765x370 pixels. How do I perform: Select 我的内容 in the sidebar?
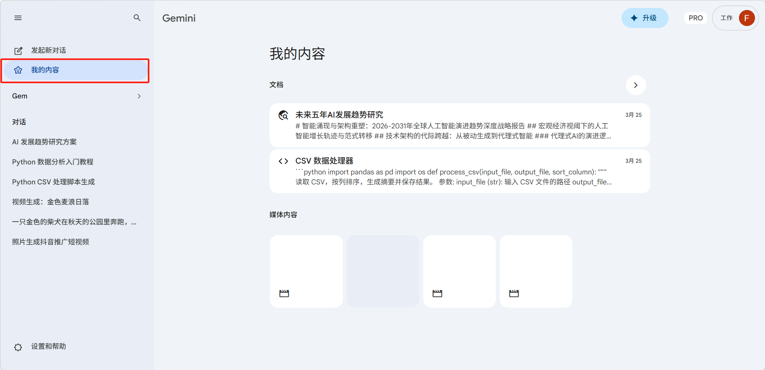click(45, 70)
